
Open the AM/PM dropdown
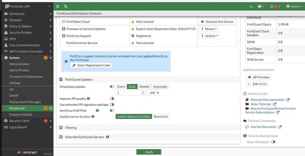pos(154,93)
